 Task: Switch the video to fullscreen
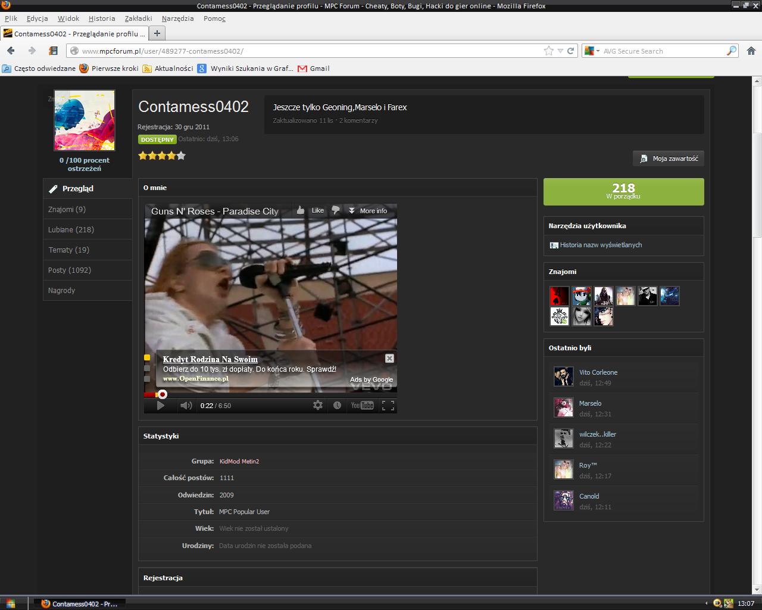[x=388, y=406]
